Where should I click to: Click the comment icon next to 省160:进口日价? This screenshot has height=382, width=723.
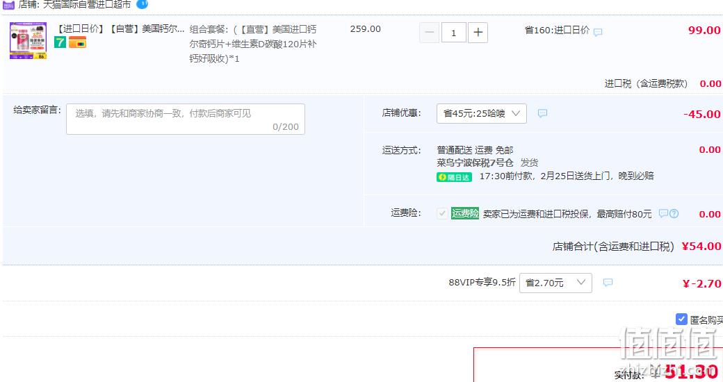click(598, 32)
